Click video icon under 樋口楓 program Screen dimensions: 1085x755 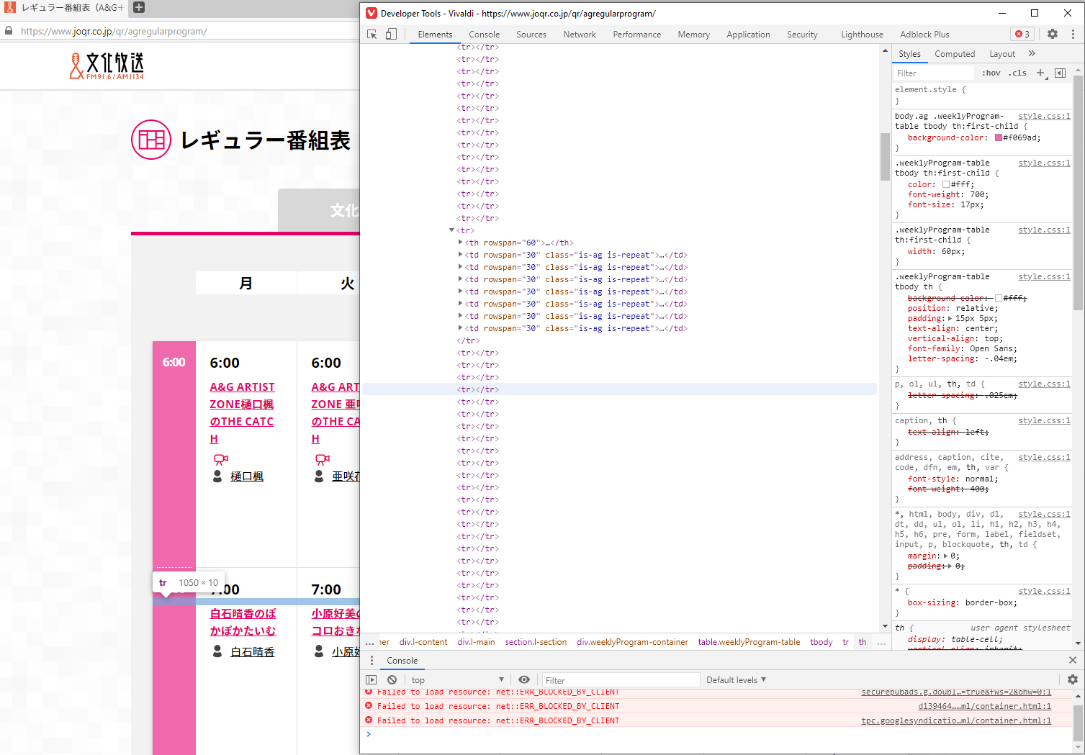(221, 458)
